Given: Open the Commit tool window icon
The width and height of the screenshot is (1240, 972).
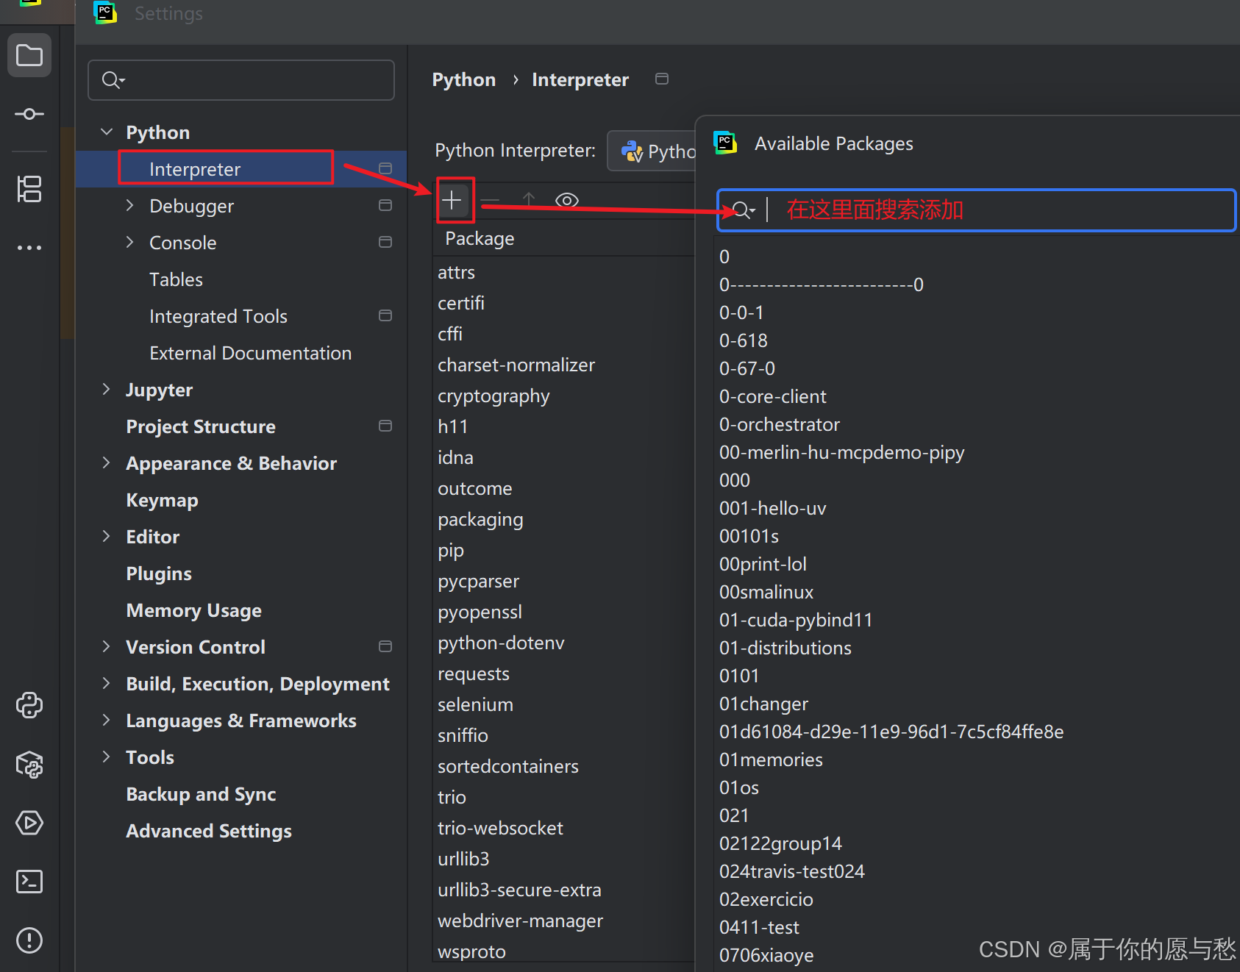Looking at the screenshot, I should pos(29,114).
